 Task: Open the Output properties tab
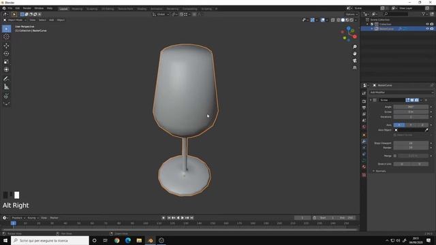pos(364,108)
